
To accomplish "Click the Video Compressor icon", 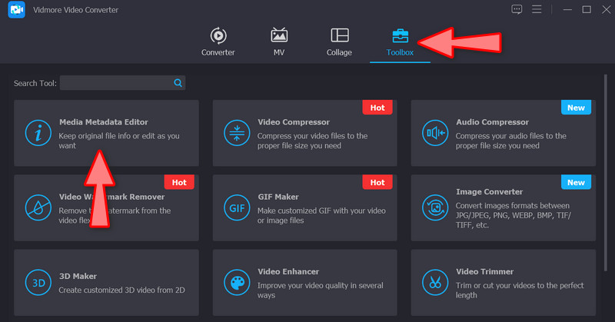I will [x=235, y=133].
